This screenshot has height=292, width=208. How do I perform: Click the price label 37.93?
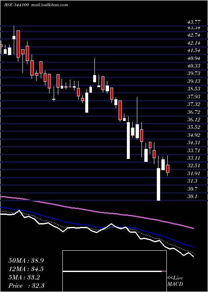[194, 96]
